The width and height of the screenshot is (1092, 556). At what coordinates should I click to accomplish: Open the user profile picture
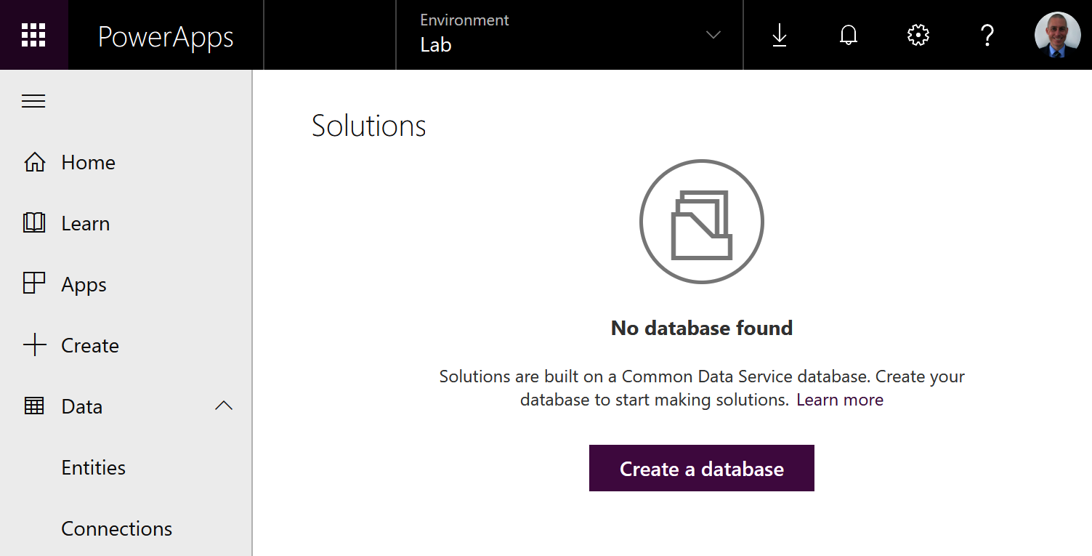[x=1057, y=35]
